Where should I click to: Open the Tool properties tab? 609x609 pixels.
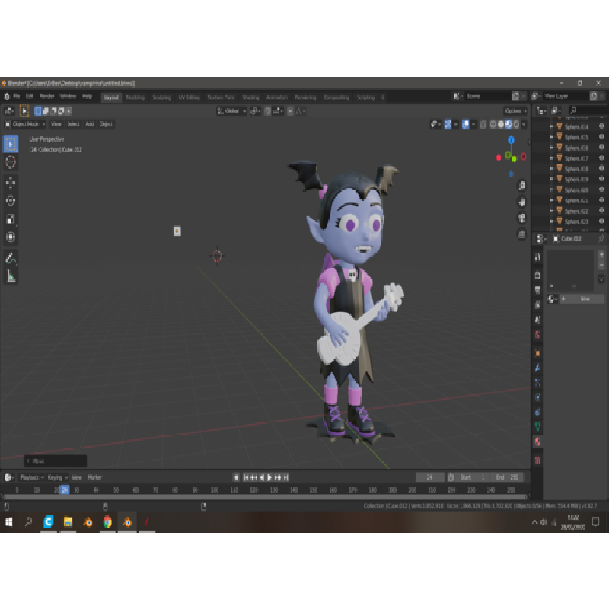coord(537,257)
